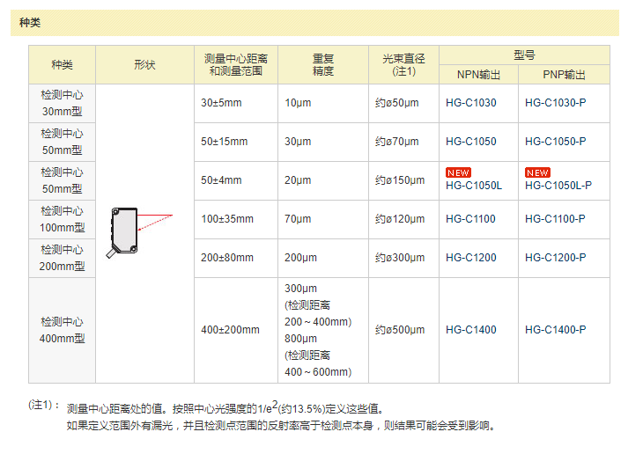Click the 型号 column header

point(524,55)
